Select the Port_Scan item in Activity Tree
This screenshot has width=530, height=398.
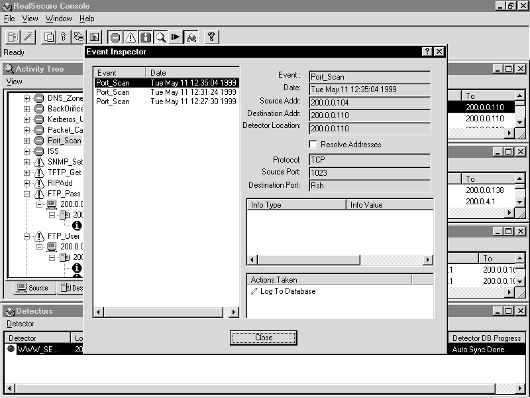click(x=64, y=141)
